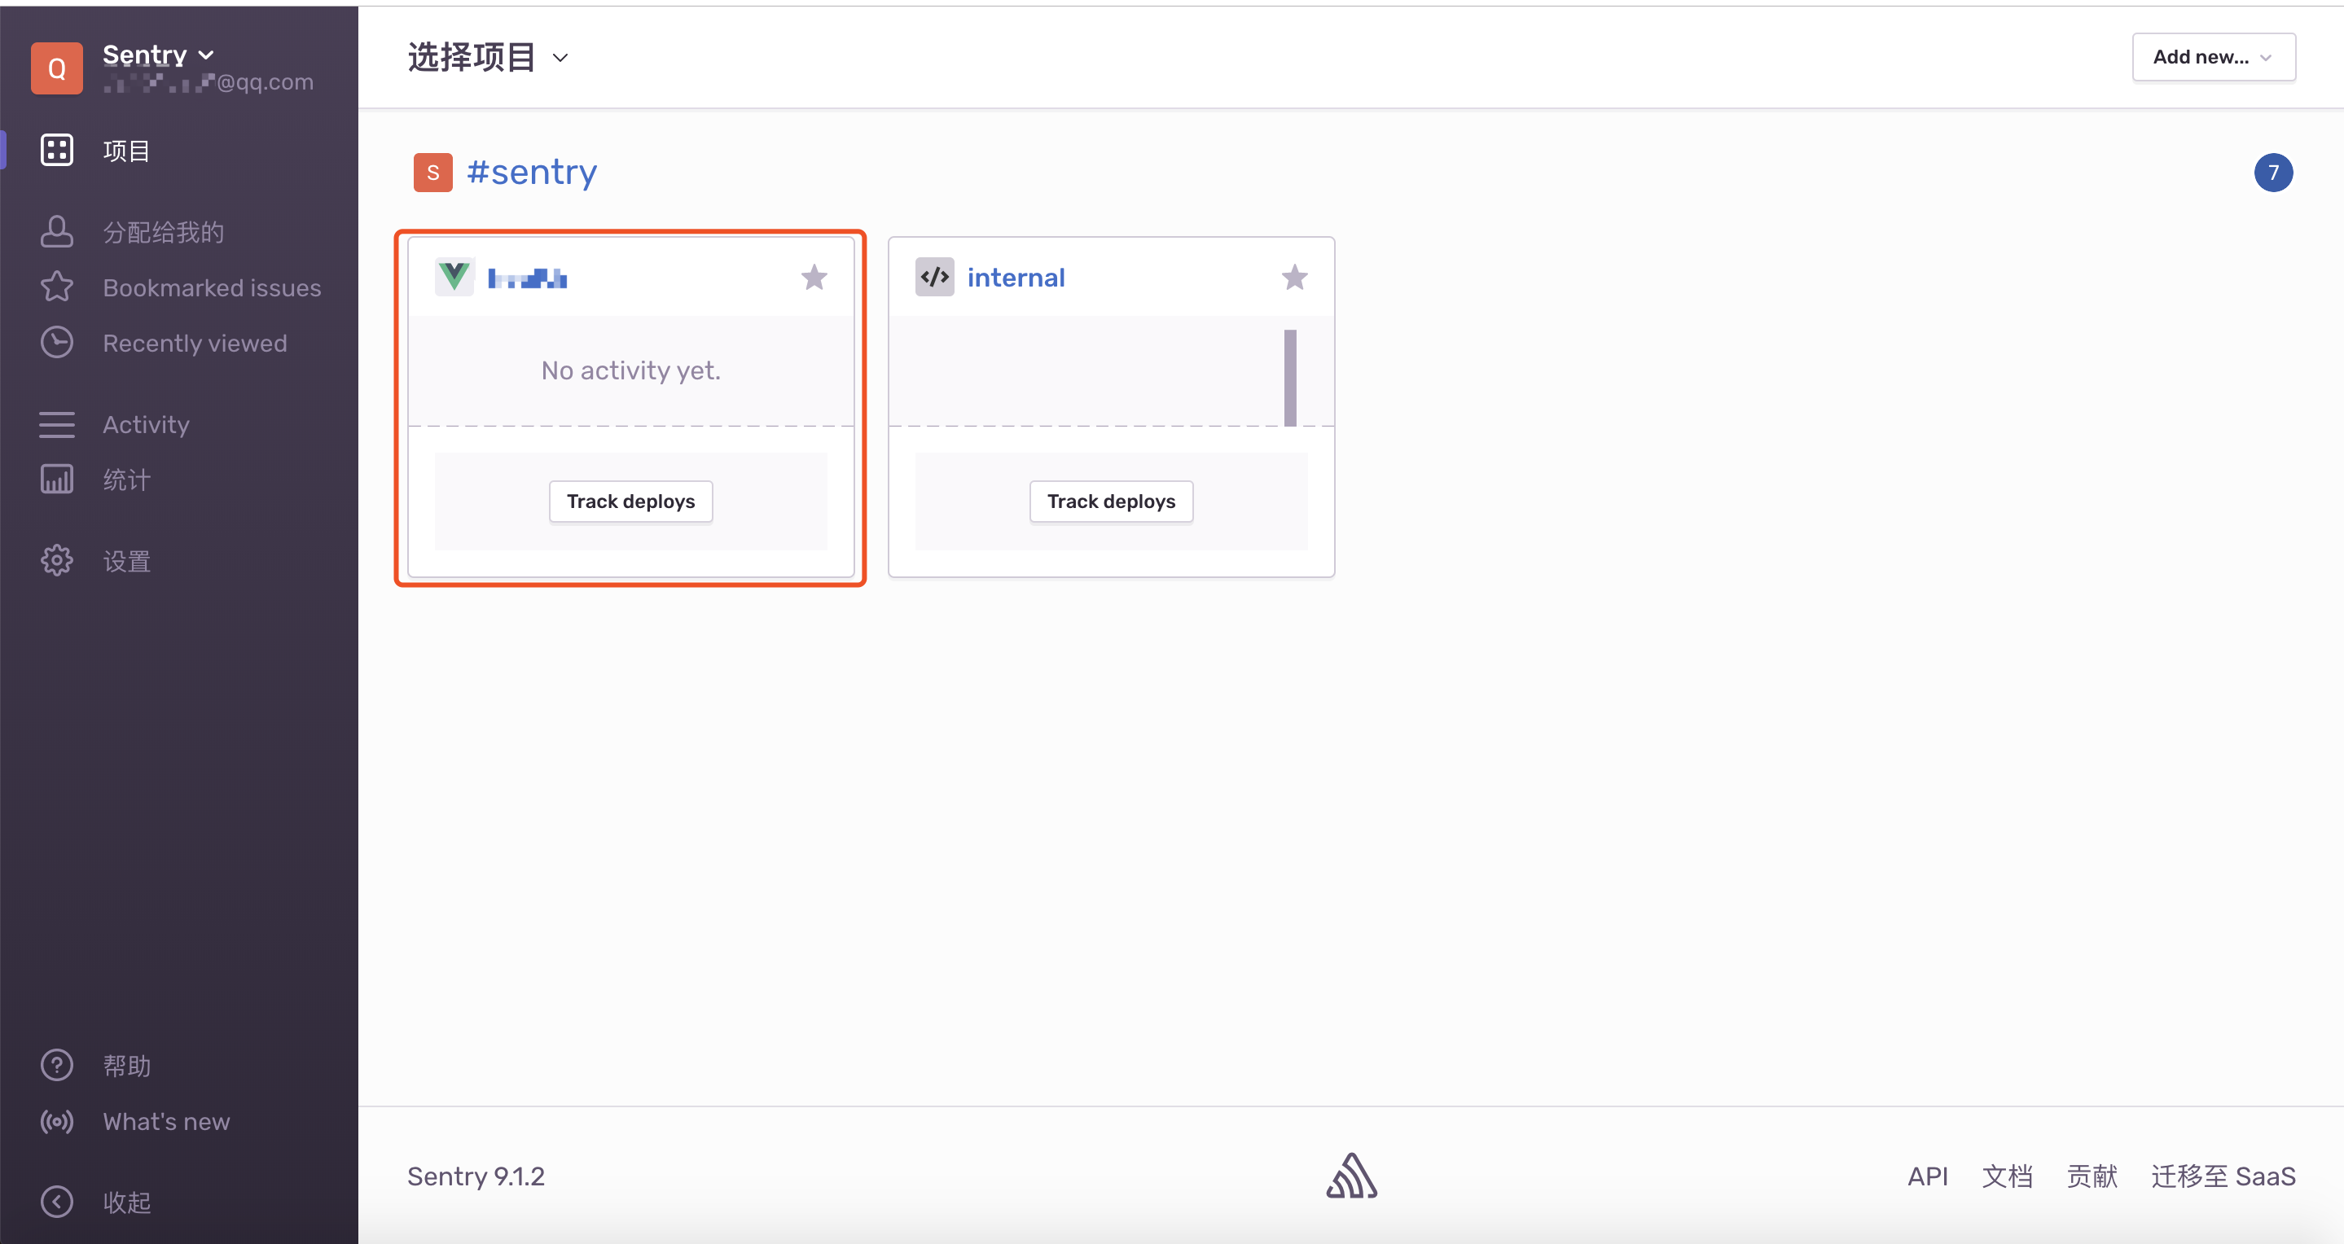Click Track deploys on the internal project
The image size is (2344, 1244).
tap(1110, 501)
